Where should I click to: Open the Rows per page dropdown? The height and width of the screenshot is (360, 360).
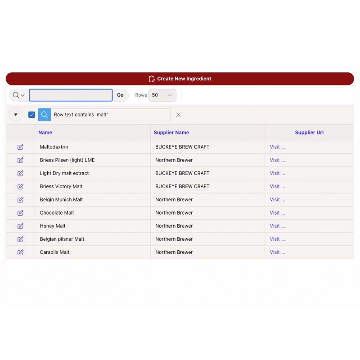point(162,95)
